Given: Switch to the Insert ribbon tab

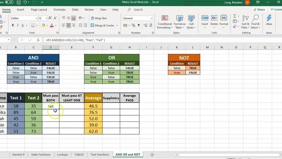Looking at the screenshot, I should (20, 10).
